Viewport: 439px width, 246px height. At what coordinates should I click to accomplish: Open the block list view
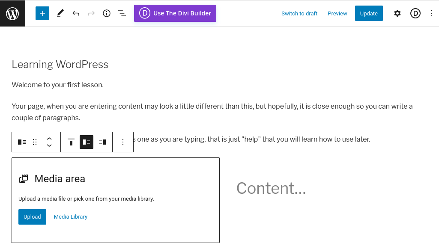pyautogui.click(x=122, y=13)
